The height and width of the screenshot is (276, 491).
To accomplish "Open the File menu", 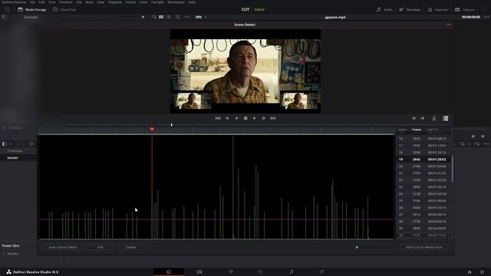I will tap(32, 2).
